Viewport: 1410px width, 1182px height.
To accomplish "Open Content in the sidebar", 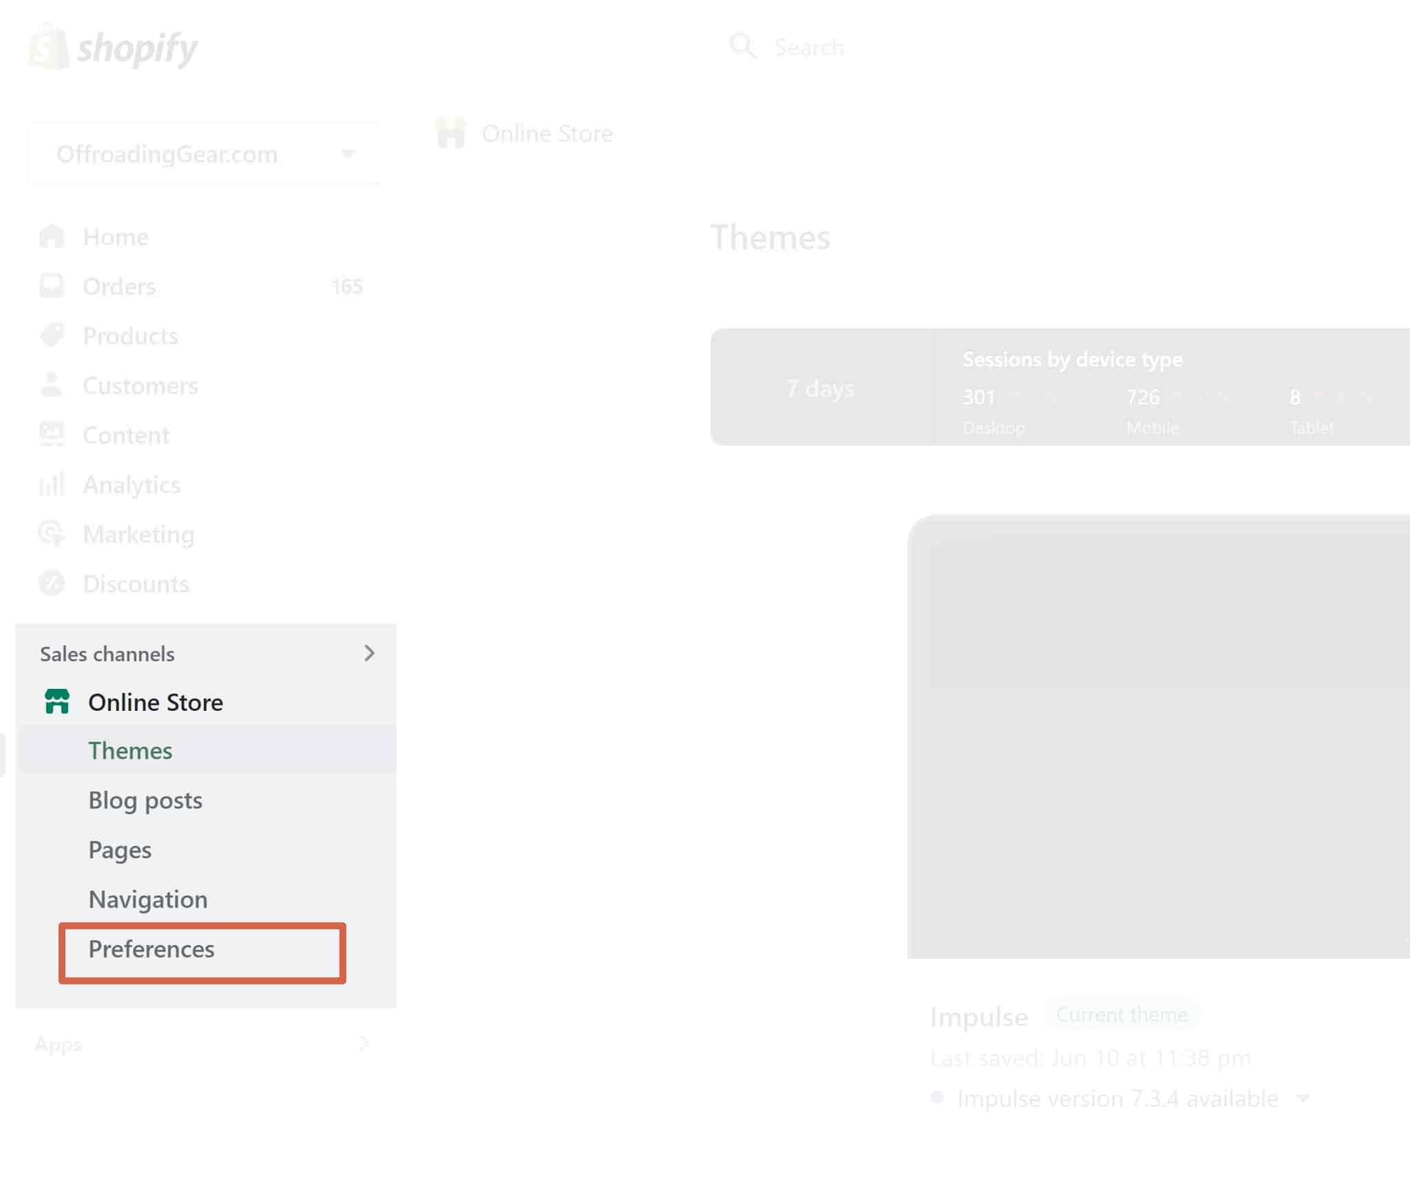I will click(126, 435).
